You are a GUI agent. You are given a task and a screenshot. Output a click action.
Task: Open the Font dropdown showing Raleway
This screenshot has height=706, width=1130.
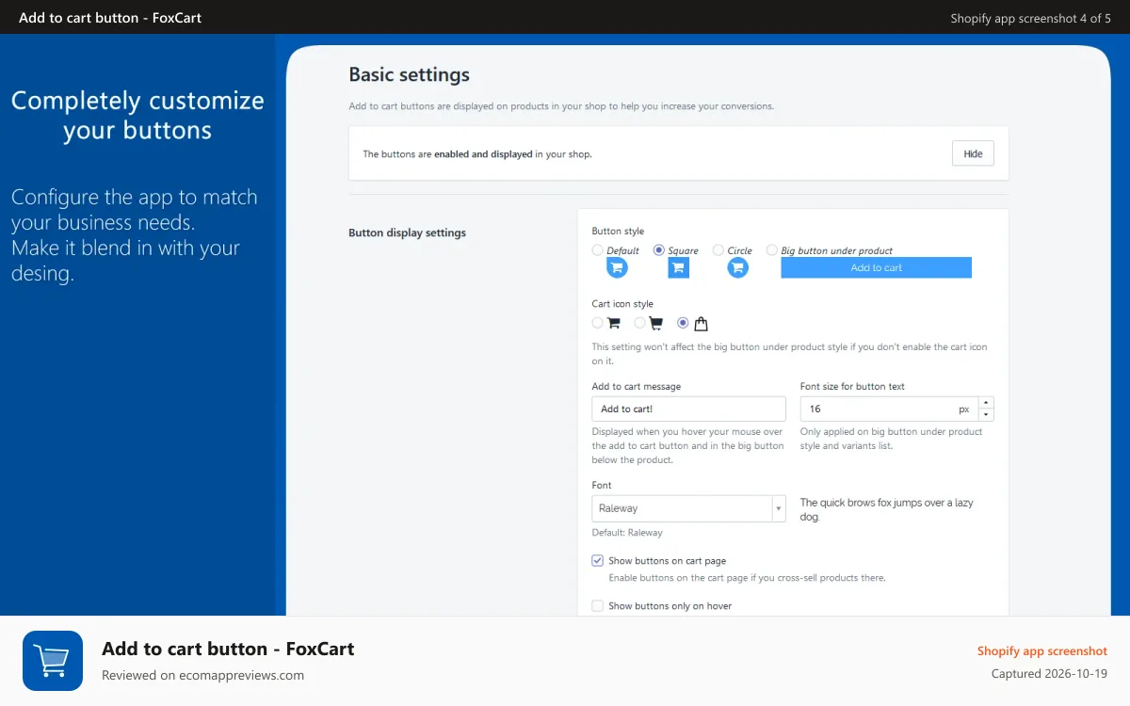tap(688, 508)
